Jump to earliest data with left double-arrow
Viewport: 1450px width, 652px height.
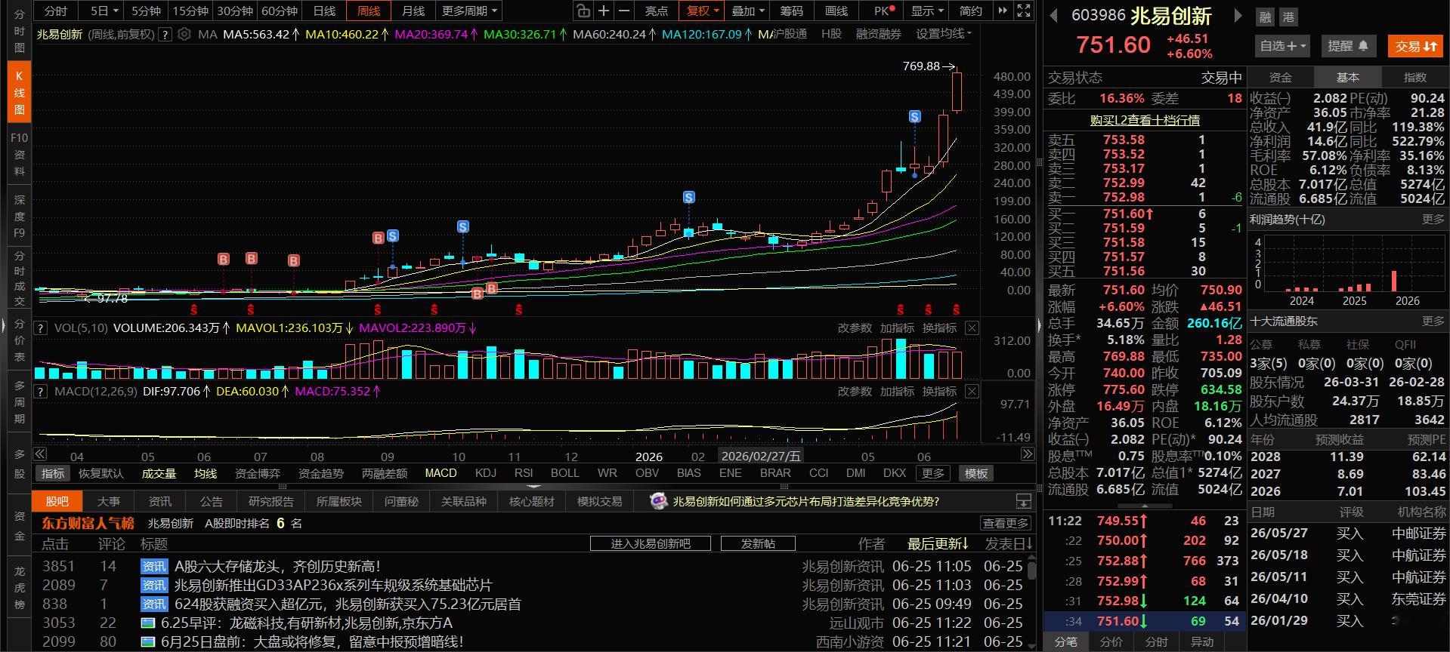point(40,454)
